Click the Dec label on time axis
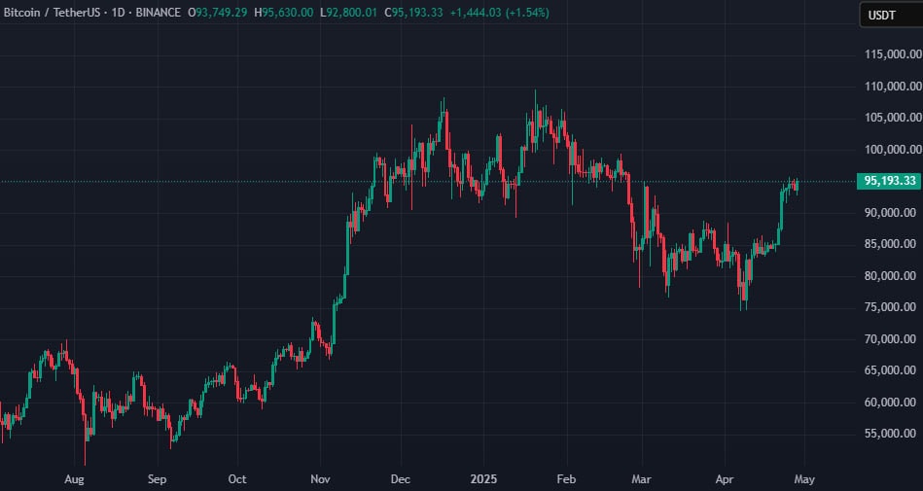The height and width of the screenshot is (491, 923). pyautogui.click(x=401, y=479)
